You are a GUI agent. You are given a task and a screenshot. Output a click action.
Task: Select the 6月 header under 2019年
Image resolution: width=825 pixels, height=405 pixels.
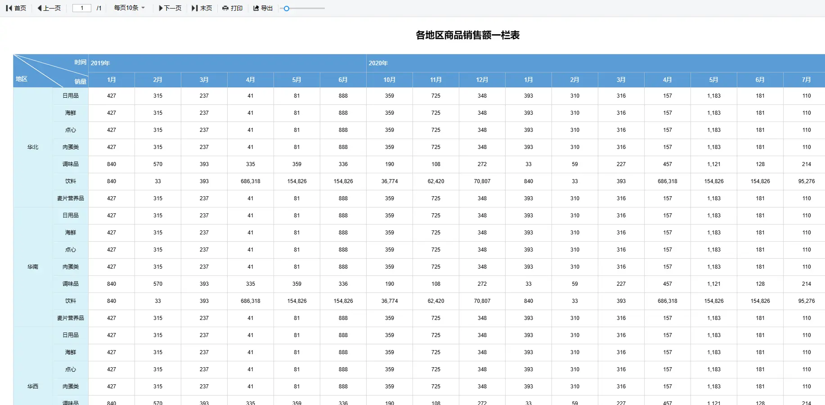click(343, 80)
